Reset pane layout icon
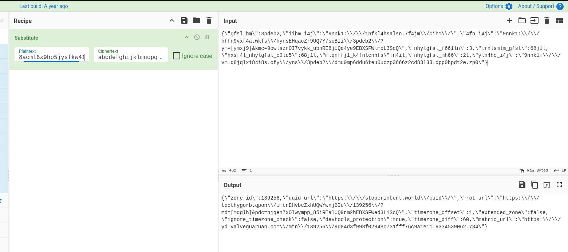 click(x=559, y=21)
